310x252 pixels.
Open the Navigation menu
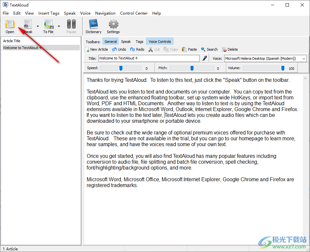click(x=105, y=13)
